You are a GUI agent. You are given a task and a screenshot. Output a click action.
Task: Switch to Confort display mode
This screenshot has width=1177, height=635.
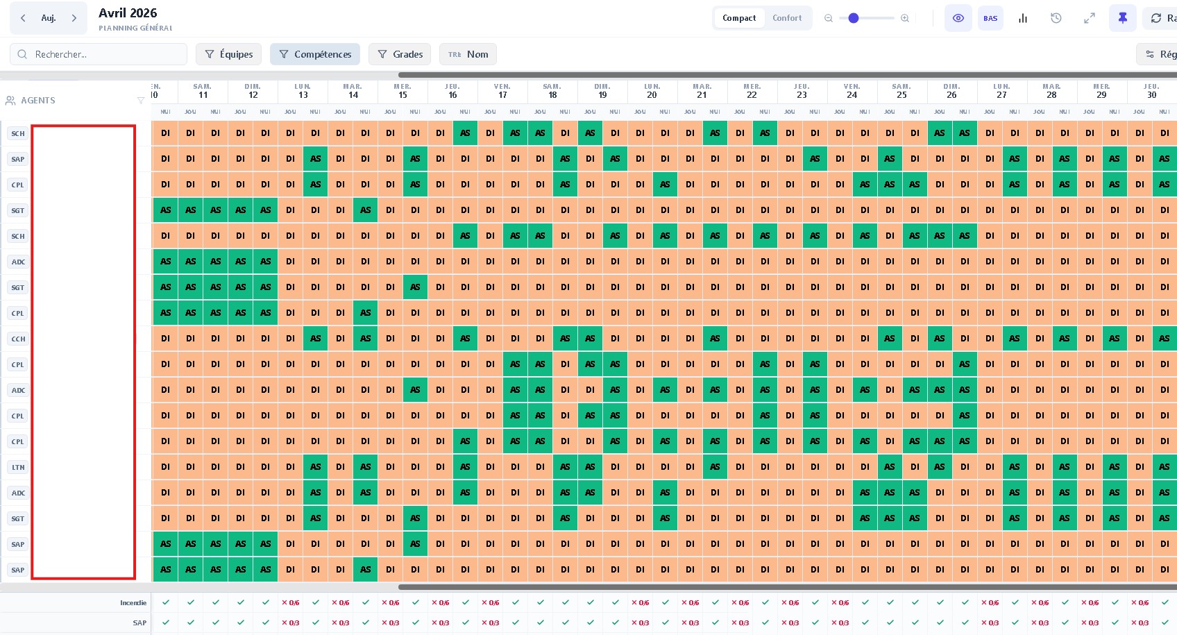point(787,18)
